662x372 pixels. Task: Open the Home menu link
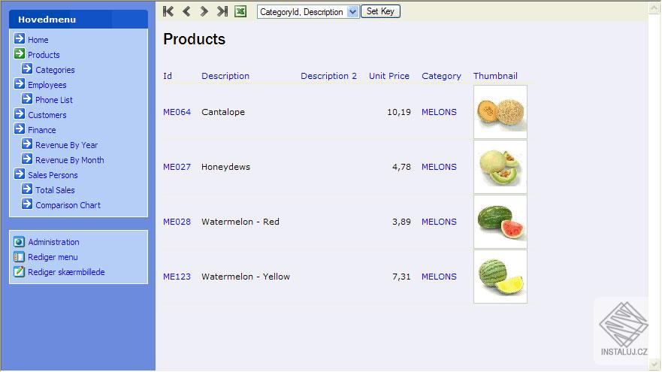click(x=38, y=40)
